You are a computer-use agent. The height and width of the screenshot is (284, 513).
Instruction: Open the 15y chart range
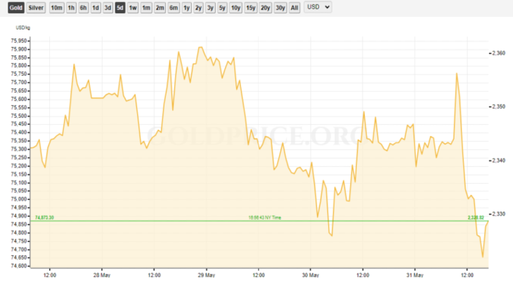251,8
